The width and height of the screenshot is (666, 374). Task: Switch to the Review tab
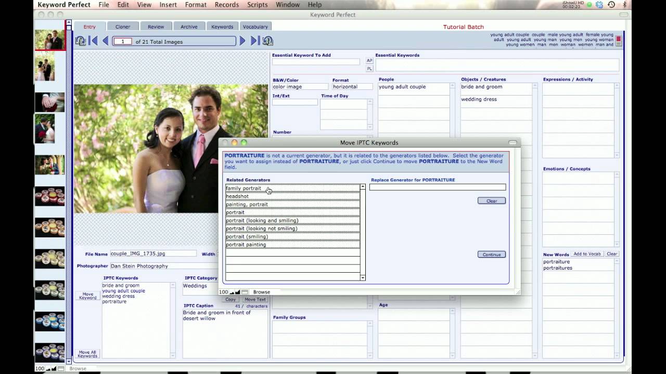[156, 26]
